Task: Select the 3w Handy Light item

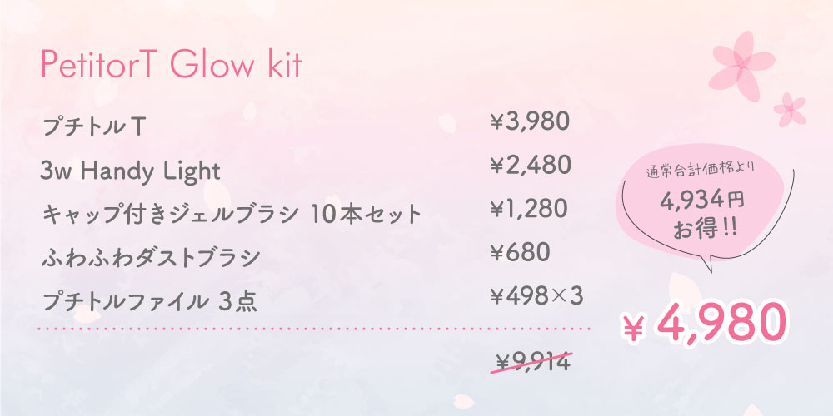Action: coord(130,171)
